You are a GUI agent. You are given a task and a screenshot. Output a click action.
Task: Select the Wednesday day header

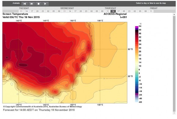[67, 8]
